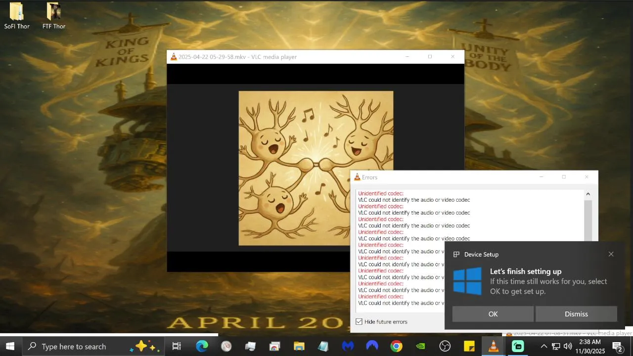The height and width of the screenshot is (356, 633).
Task: Open Sticky Notes from taskbar
Action: tap(469, 347)
